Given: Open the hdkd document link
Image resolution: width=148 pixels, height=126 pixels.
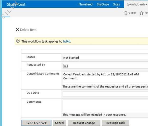Looking at the screenshot, I should point(67,41).
